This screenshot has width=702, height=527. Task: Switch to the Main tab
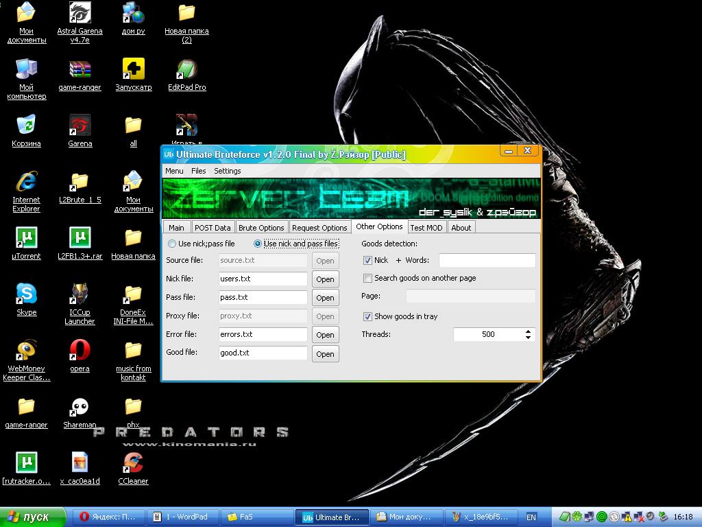point(176,228)
